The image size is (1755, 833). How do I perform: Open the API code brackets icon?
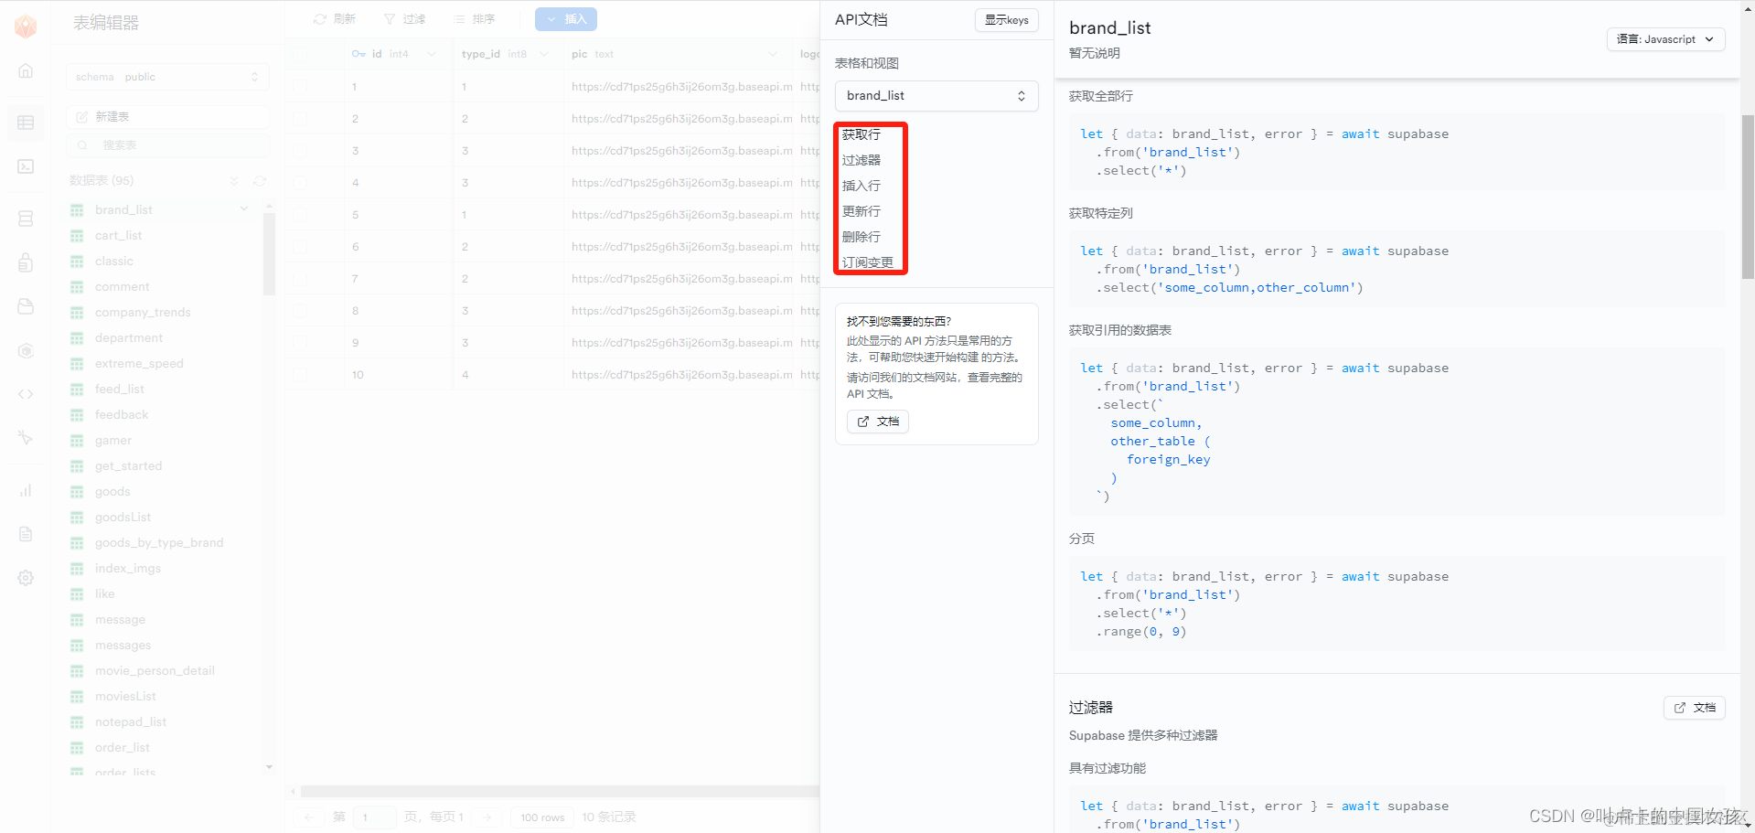pyautogui.click(x=26, y=394)
